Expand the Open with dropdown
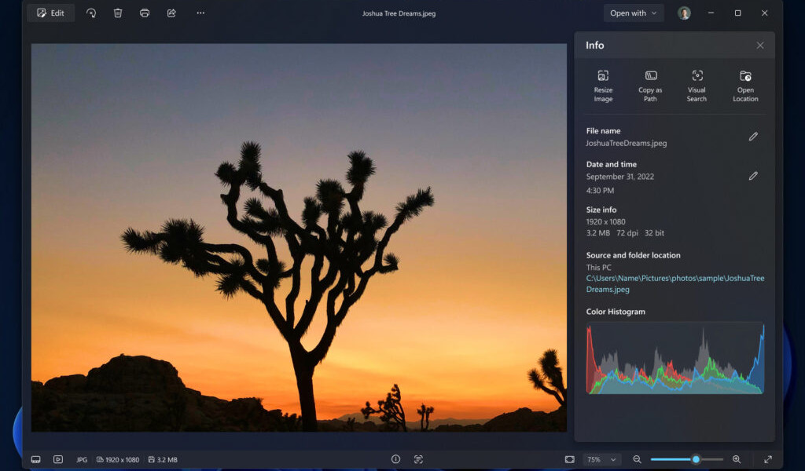 [634, 13]
